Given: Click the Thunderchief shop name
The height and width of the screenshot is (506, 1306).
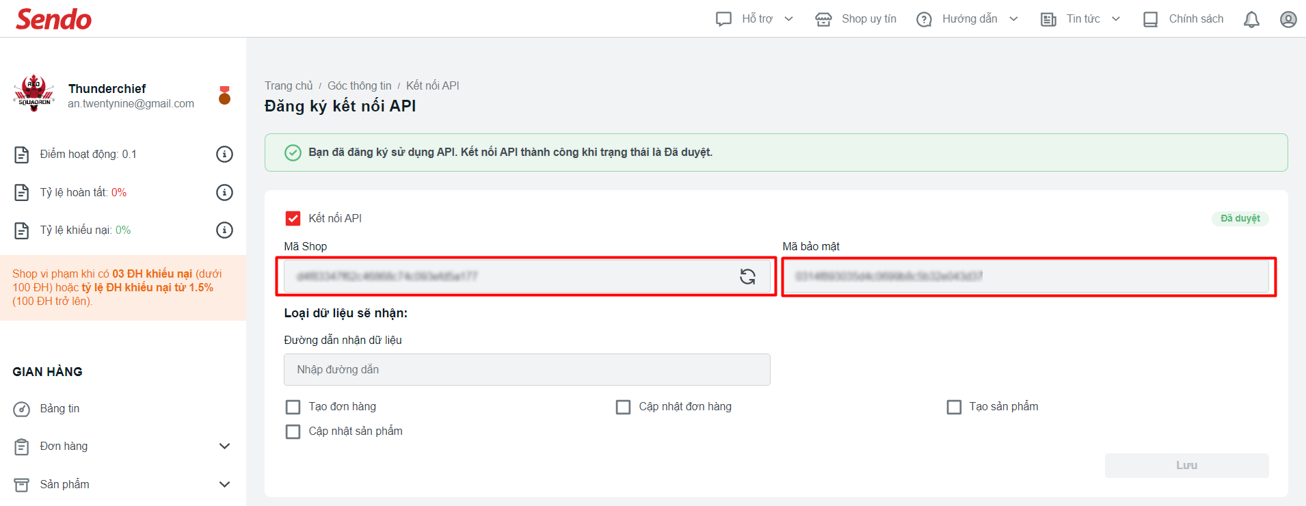Looking at the screenshot, I should click(107, 89).
